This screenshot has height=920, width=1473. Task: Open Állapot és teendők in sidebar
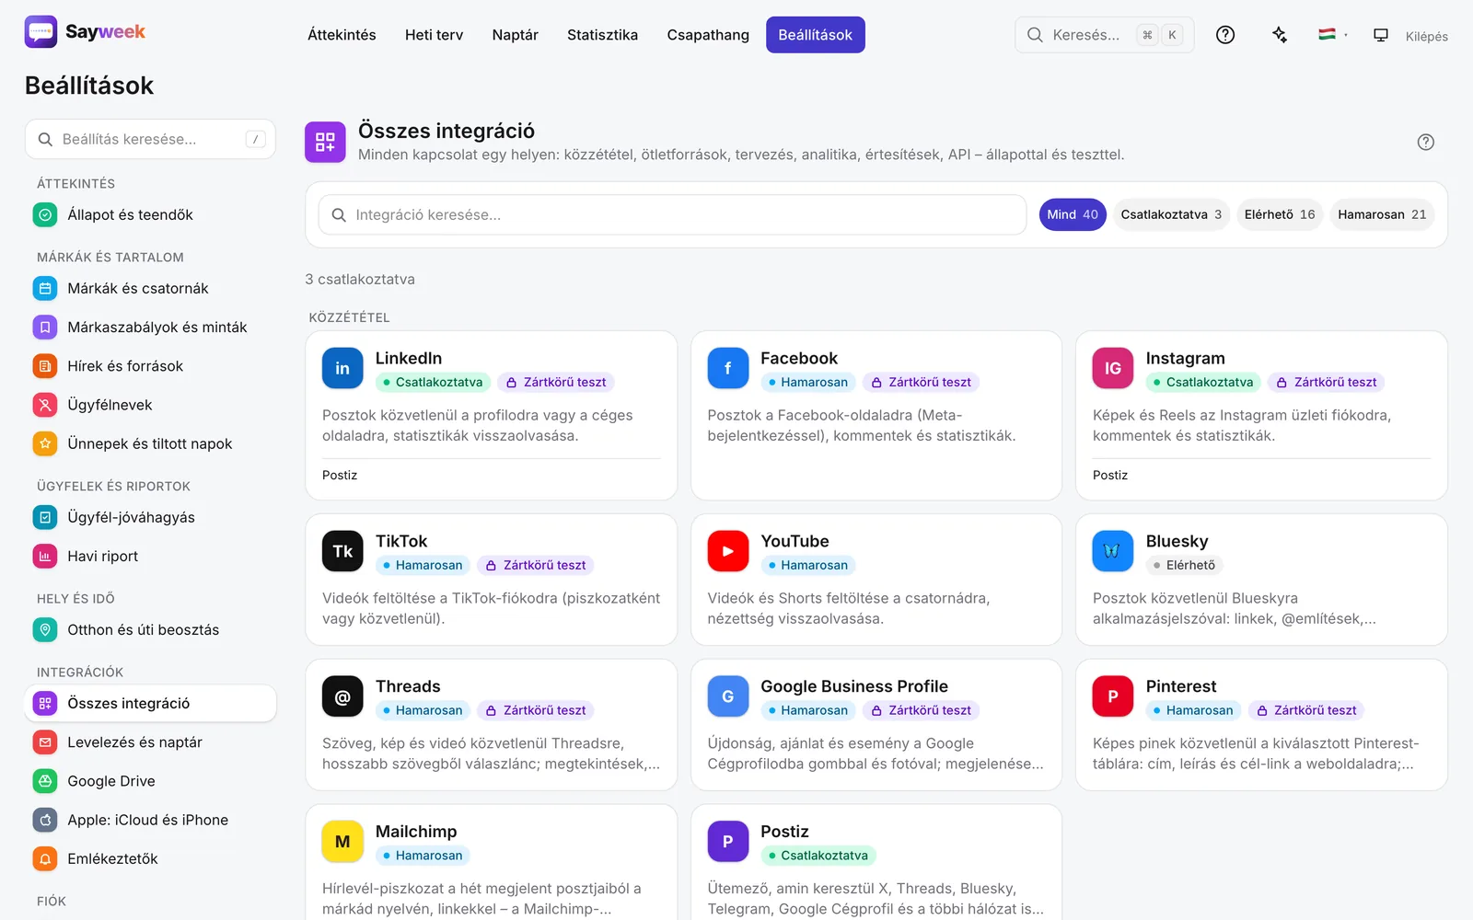[x=150, y=214]
